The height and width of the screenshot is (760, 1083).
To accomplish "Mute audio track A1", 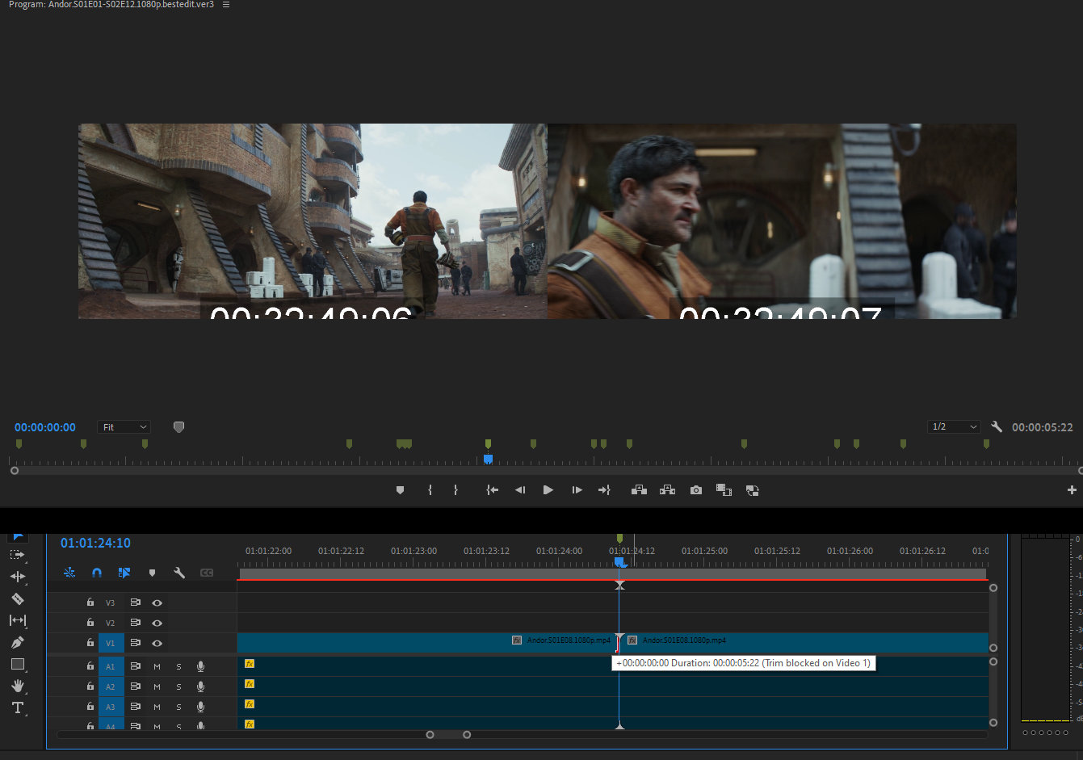I will tap(157, 666).
